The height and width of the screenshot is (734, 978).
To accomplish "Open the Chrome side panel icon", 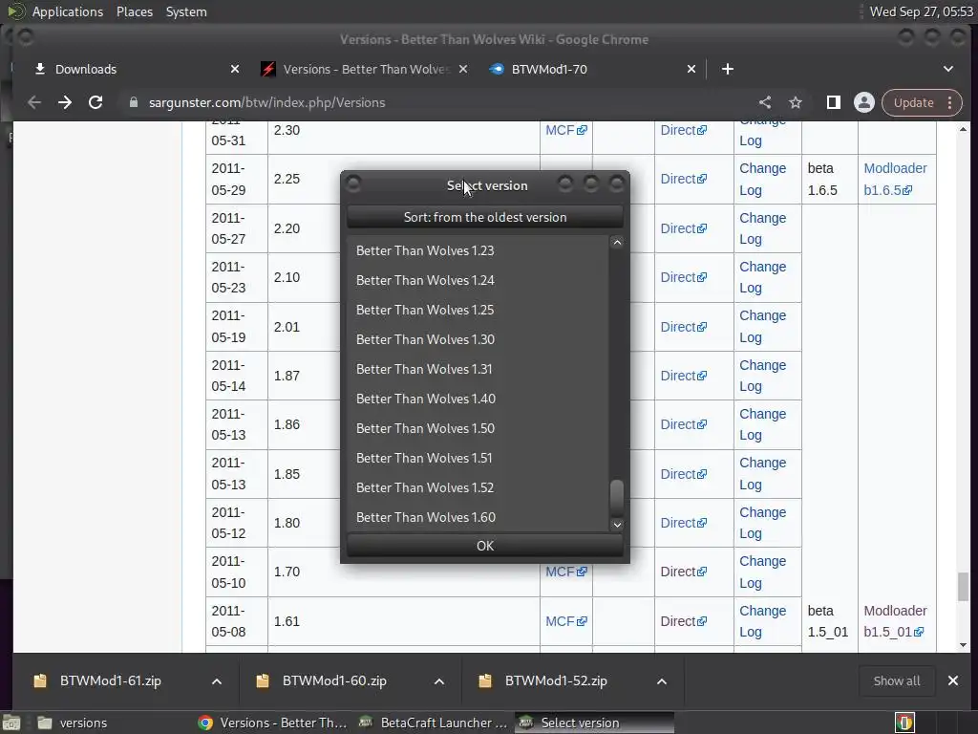I will click(x=833, y=102).
